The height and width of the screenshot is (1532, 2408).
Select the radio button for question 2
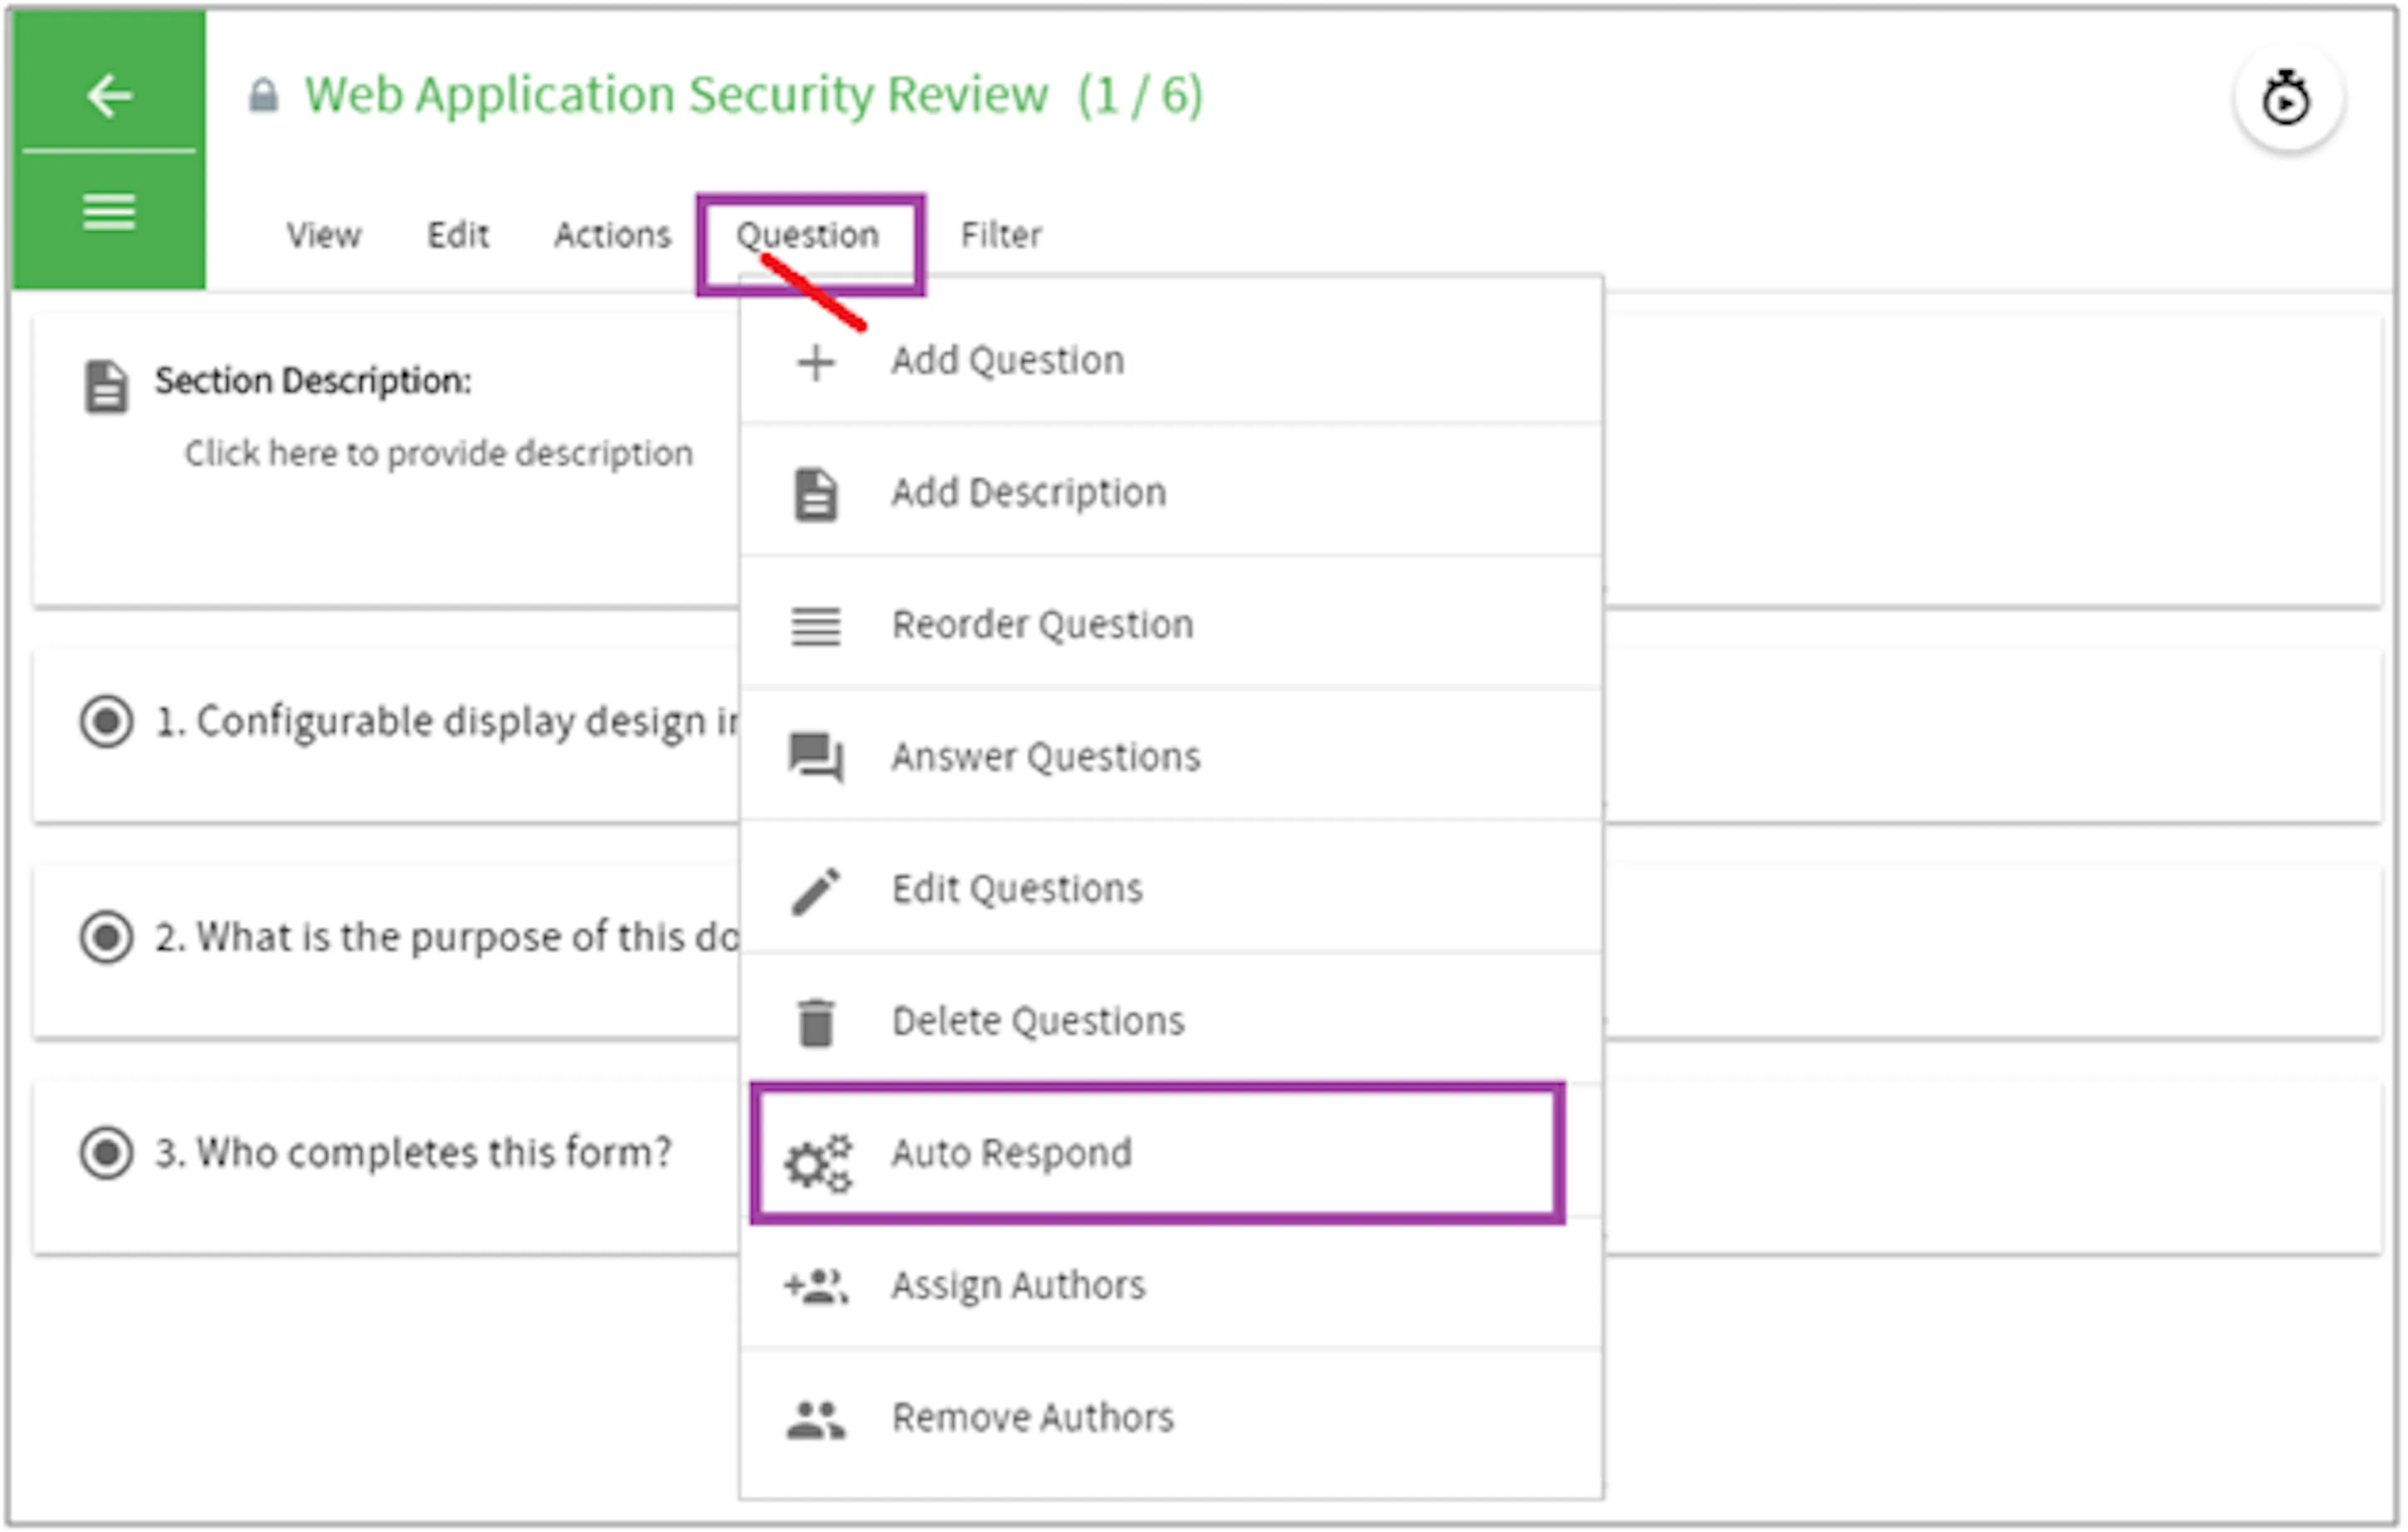tap(107, 937)
